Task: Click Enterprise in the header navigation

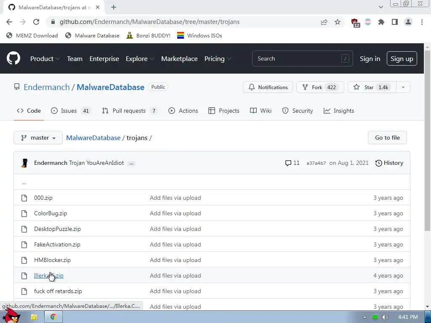Action: [x=104, y=59]
